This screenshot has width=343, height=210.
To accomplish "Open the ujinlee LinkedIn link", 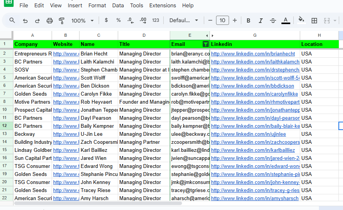I will (x=248, y=134).
